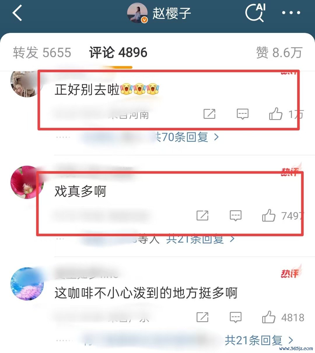Reply to the comment '戏真多啊'
Viewport: 315px width, 353px height.
[x=236, y=216]
